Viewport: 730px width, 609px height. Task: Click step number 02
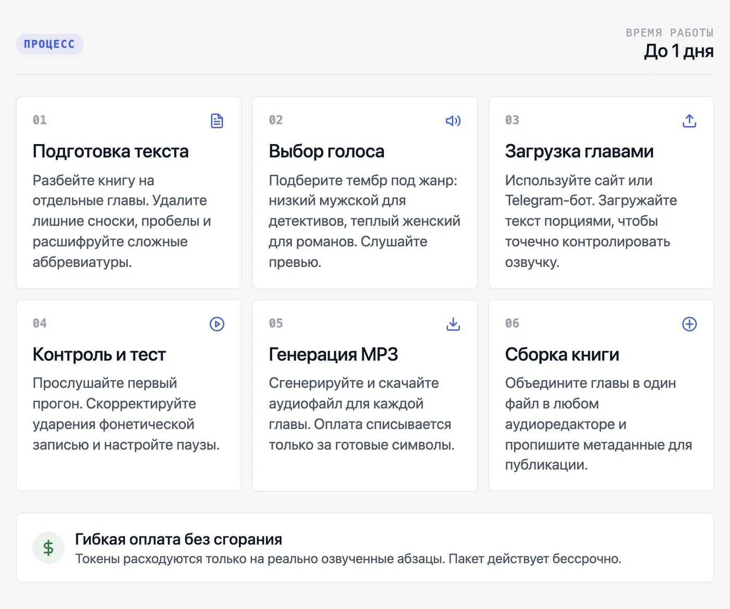276,120
